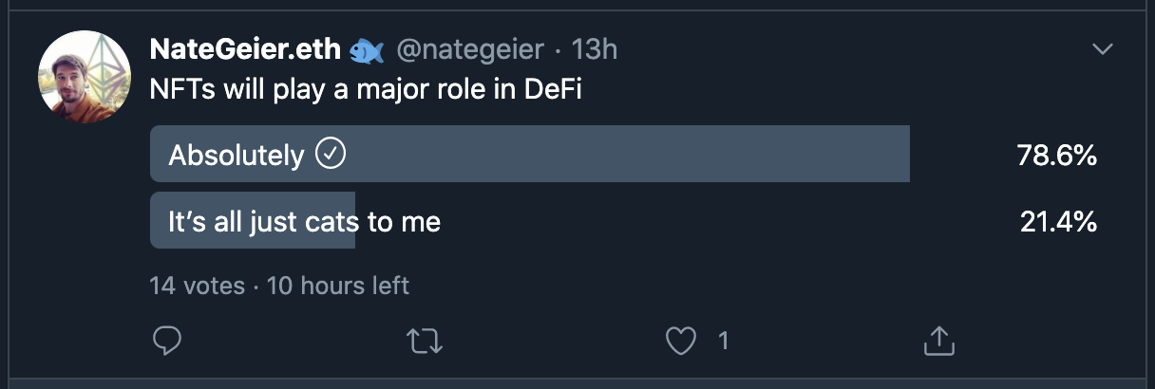Viewport: 1155px width, 389px height.
Task: Open the reply icon on the tweet
Action: point(166,341)
